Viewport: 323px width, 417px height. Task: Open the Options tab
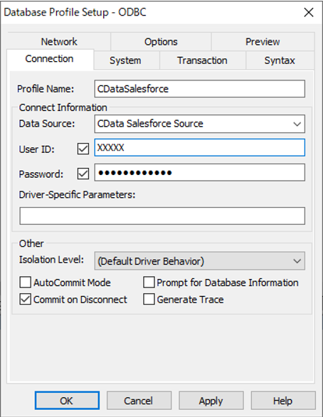(x=161, y=41)
